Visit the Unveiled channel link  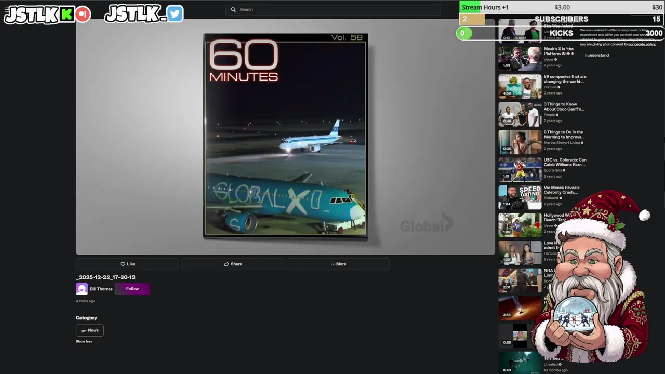(x=551, y=364)
